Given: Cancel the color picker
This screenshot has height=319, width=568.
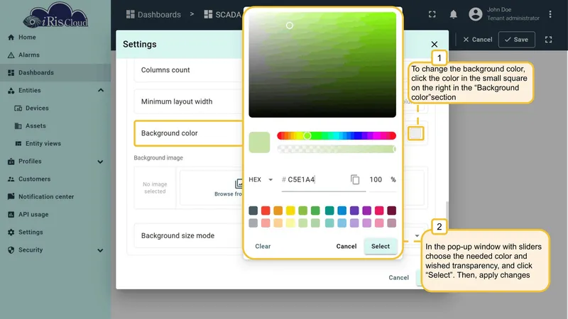Looking at the screenshot, I should [x=346, y=246].
